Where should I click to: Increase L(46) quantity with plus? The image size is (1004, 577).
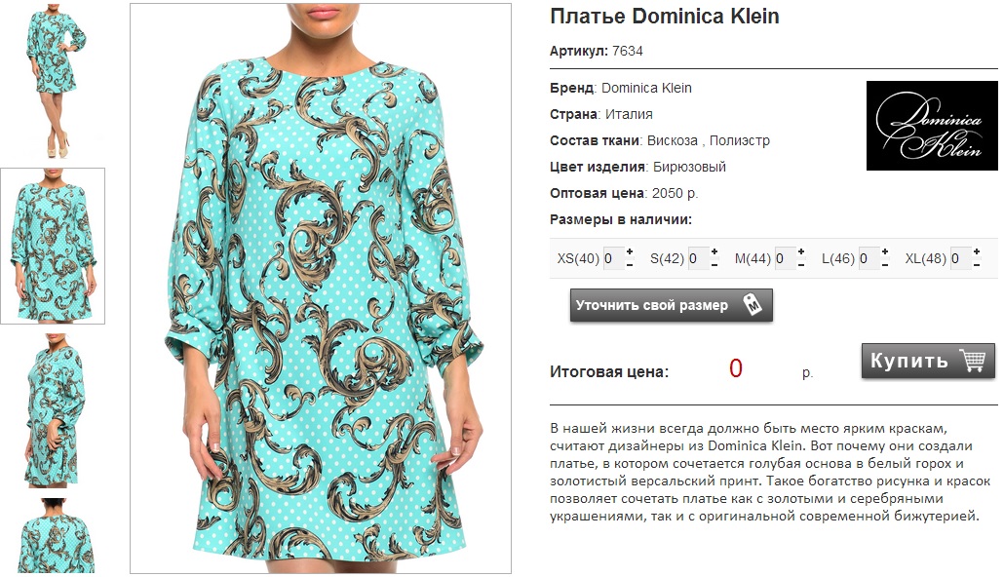point(885,251)
